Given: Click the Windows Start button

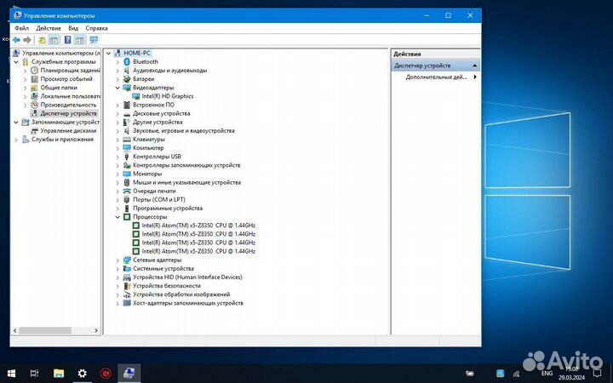Looking at the screenshot, I should click(12, 373).
